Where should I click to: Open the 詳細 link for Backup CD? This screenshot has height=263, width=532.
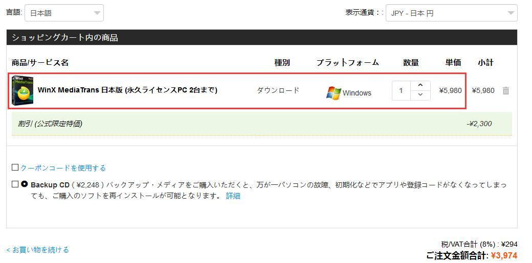(x=233, y=196)
